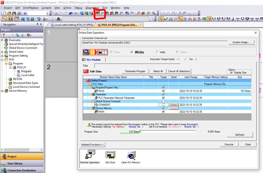
Task: Expand the Global Label tree node
Action: [2, 52]
